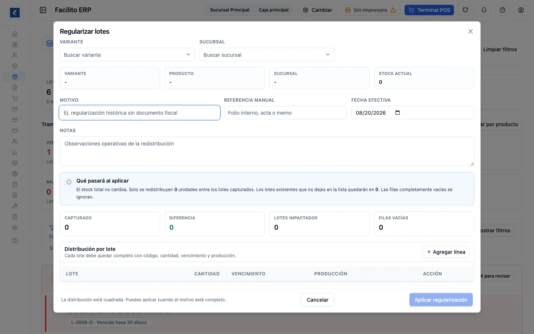Click the Sin impresora printer warning button
534x334 pixels.
pyautogui.click(x=370, y=10)
